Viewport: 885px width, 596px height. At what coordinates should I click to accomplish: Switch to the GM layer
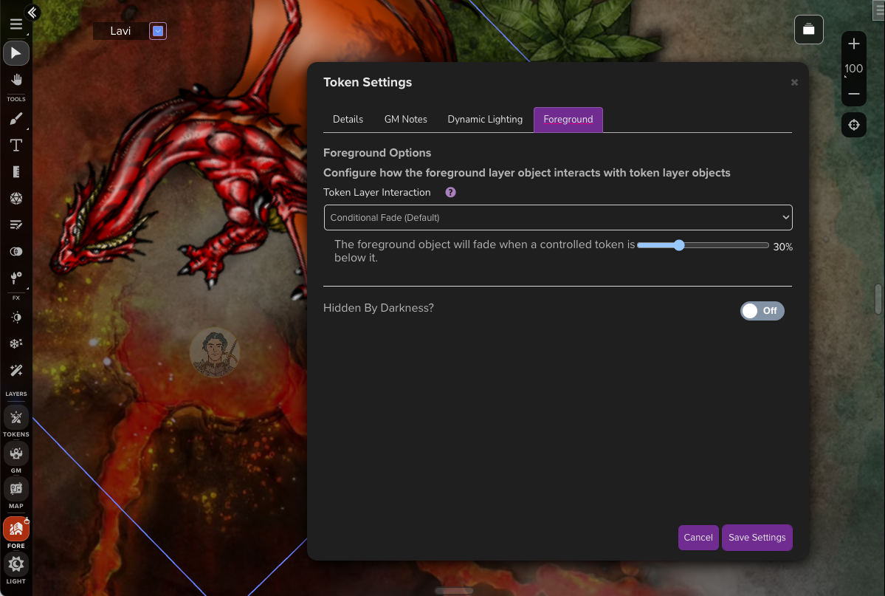16,453
